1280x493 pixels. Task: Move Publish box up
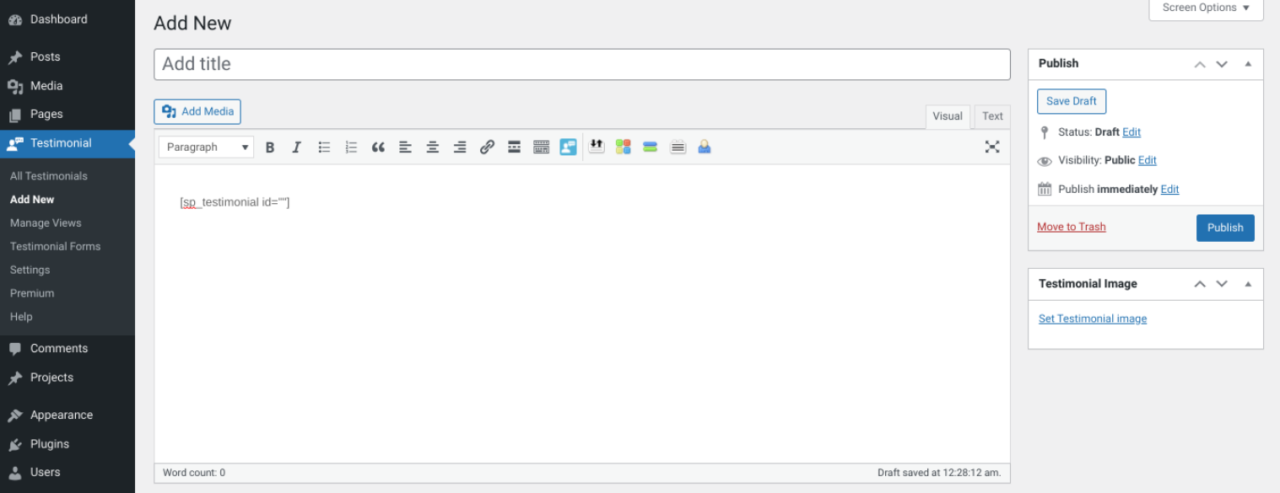tap(1200, 64)
